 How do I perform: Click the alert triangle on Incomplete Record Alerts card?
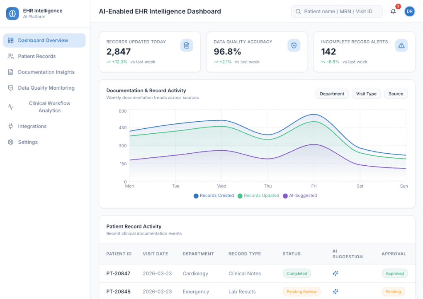pos(401,45)
